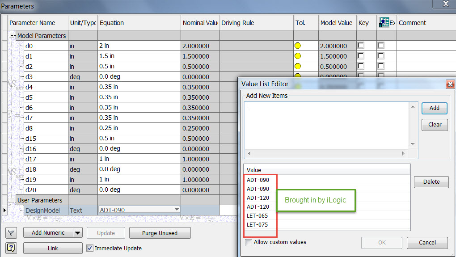
Task: Click Text unit type of DesignModel
Action: [83, 211]
